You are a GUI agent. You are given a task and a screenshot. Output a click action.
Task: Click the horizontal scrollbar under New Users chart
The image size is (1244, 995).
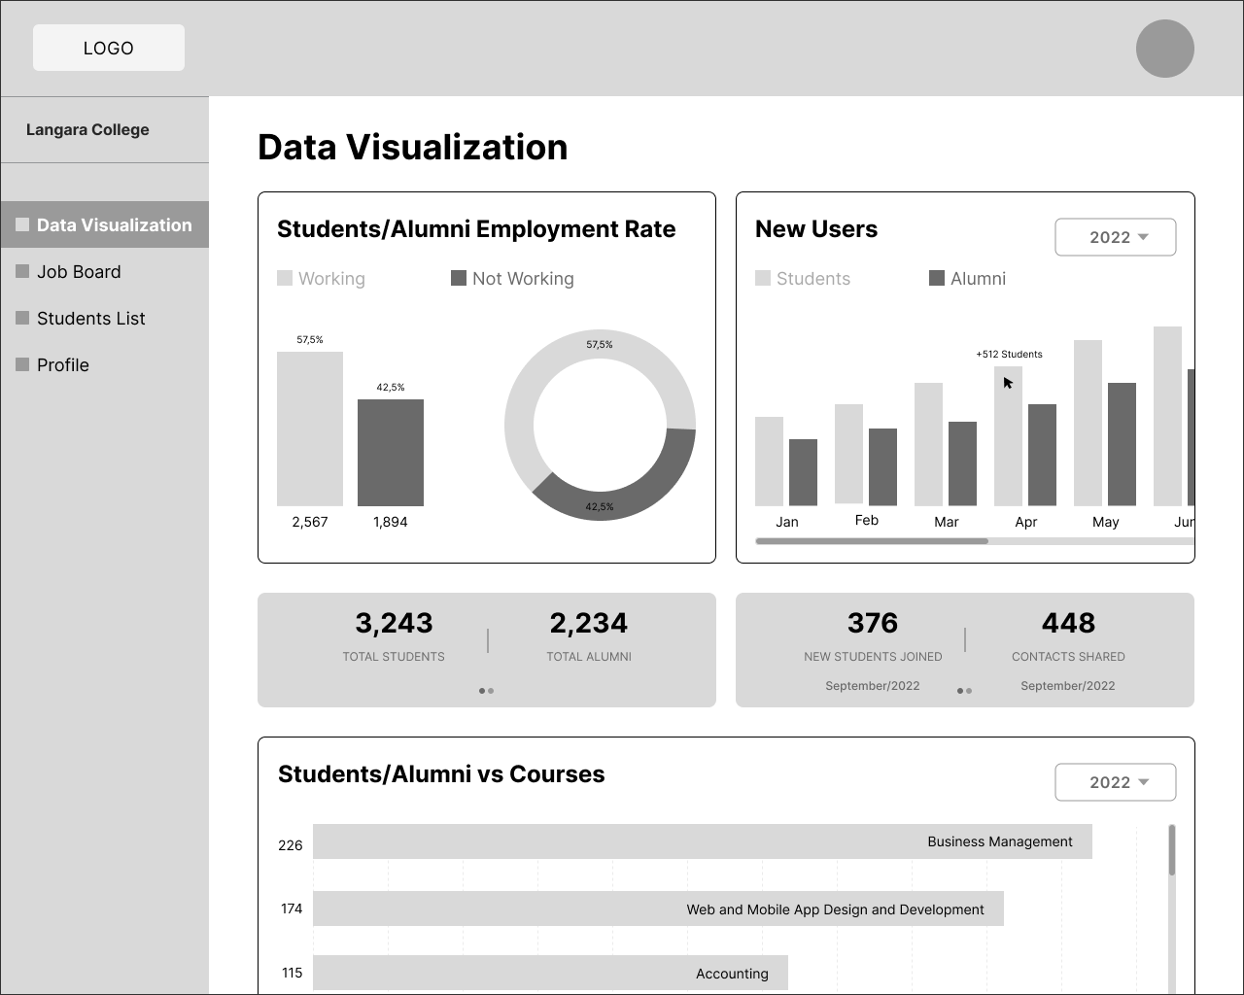(872, 541)
